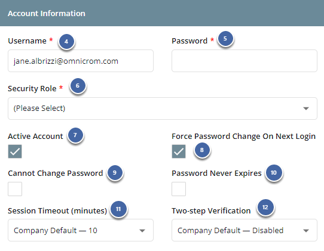Click callout badge 7 beside Active Account
This screenshot has height=251, width=324.
click(75, 135)
